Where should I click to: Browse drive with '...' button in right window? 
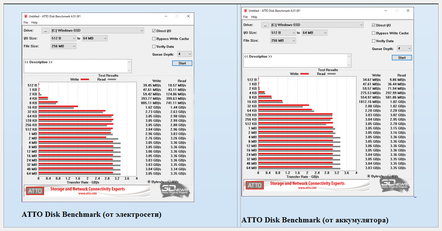point(265,25)
